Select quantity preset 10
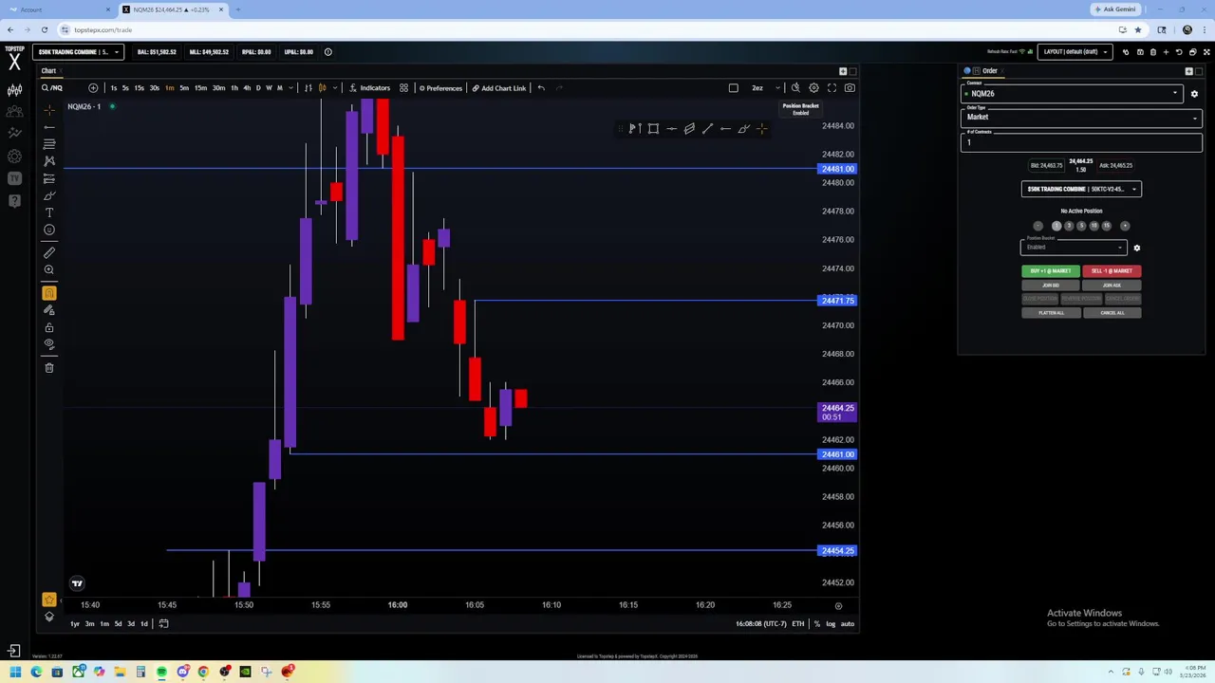Image resolution: width=1215 pixels, height=683 pixels. 1093,226
